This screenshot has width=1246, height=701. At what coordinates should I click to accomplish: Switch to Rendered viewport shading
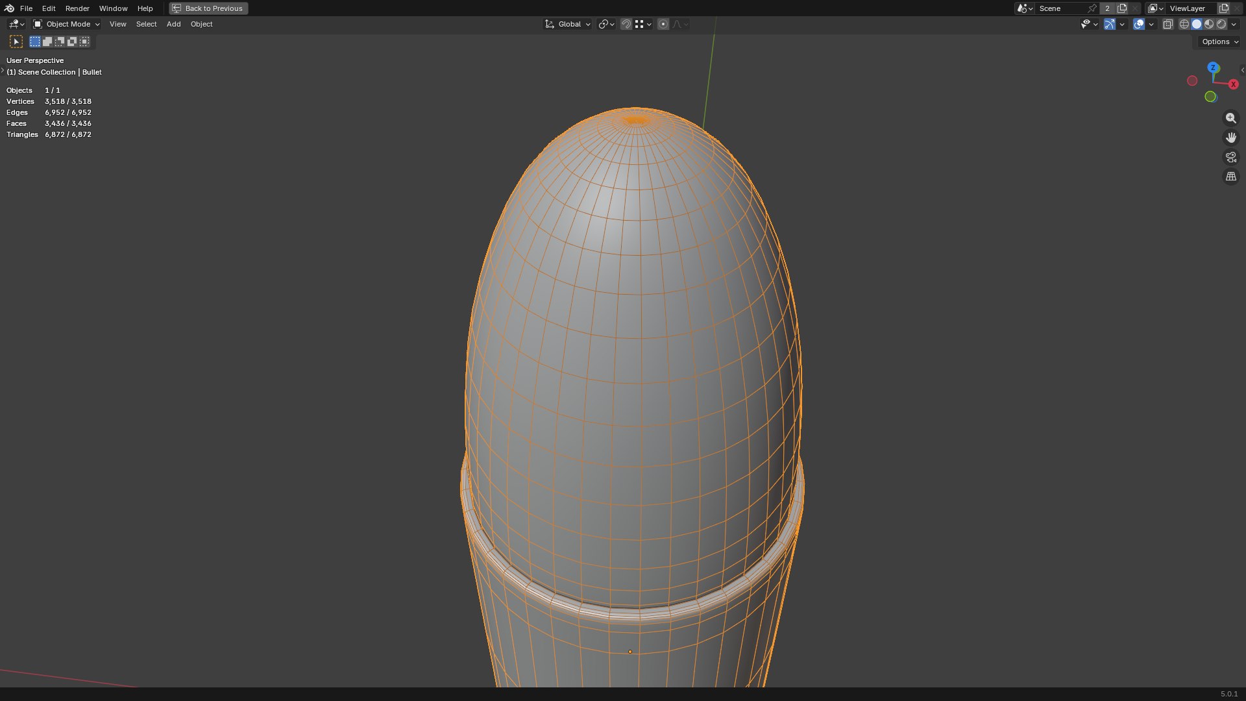coord(1221,24)
